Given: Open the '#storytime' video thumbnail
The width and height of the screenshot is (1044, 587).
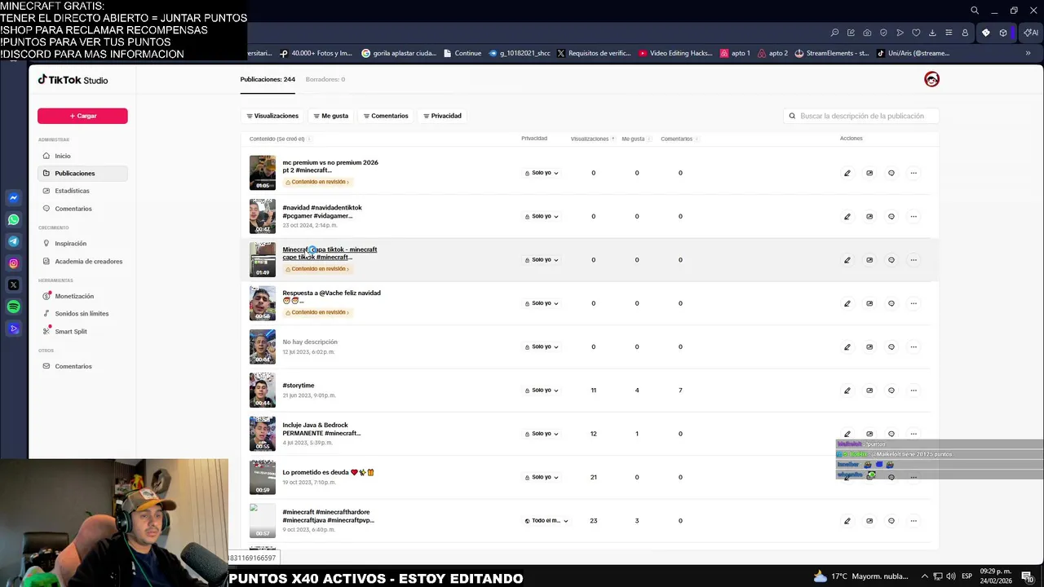Looking at the screenshot, I should tap(263, 391).
